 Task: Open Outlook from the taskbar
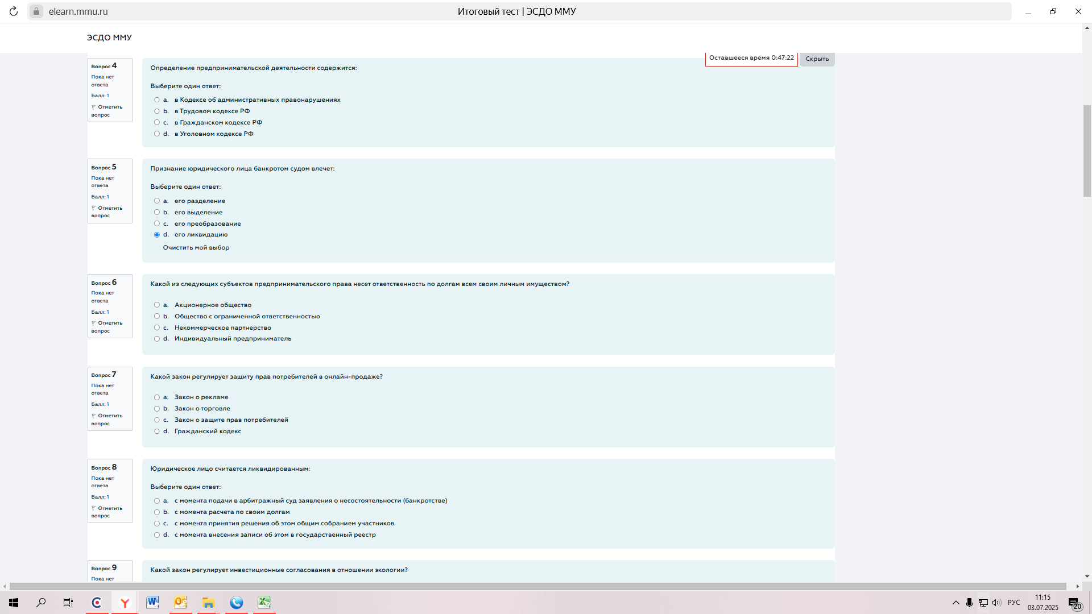pos(180,603)
